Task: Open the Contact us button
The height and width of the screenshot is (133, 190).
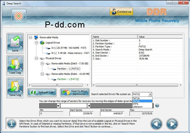Action: point(121,12)
